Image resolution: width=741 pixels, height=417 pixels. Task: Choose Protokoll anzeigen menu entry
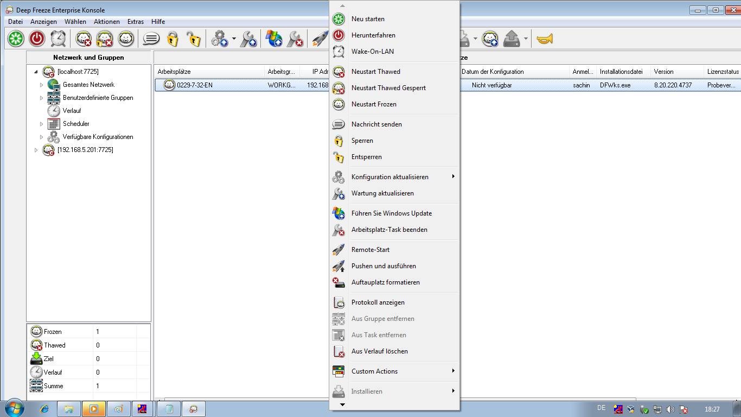pos(394,302)
